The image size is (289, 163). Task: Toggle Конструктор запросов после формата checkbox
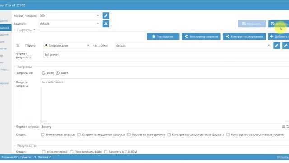pos(169,134)
